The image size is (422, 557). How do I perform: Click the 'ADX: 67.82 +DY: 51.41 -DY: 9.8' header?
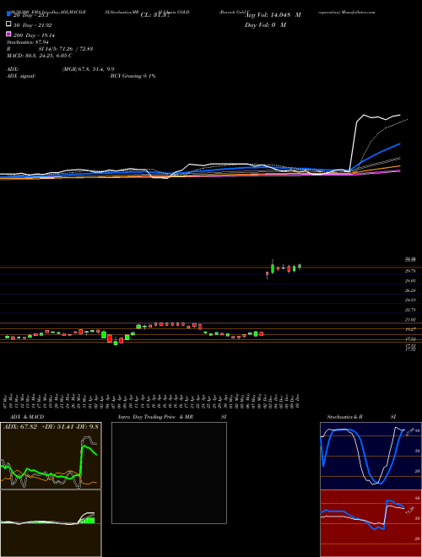[x=51, y=426]
